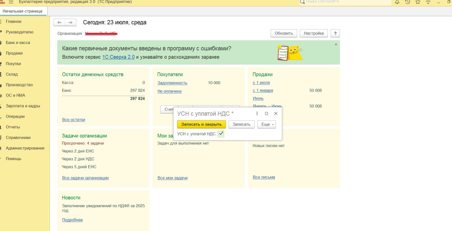452x231 pixels.
Task: Expand the Еще dropdown
Action: point(267,124)
